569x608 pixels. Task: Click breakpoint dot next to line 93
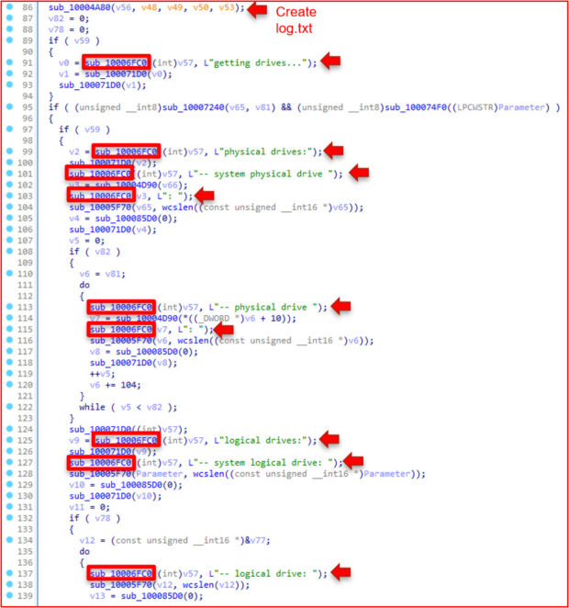10,84
